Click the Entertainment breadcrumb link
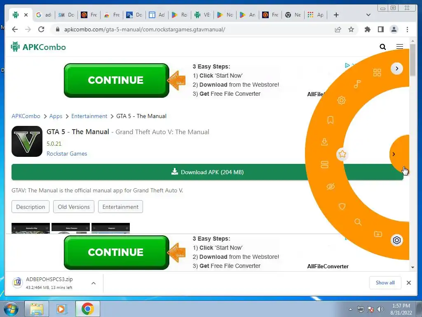Viewport: 422px width, 317px height. 89,116
